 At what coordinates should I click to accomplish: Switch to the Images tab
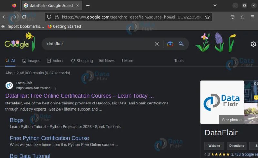pos(31,61)
